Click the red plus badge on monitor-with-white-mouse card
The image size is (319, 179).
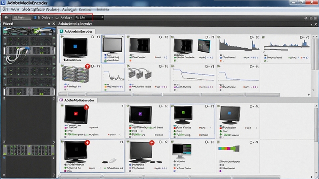tap(87, 142)
